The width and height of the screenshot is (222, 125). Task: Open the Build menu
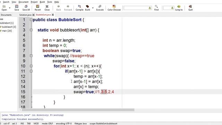42,2
